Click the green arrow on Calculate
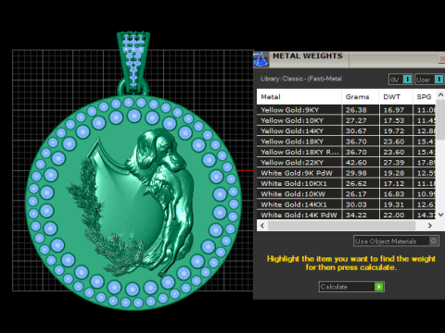This screenshot has height=333, width=445. [x=379, y=287]
